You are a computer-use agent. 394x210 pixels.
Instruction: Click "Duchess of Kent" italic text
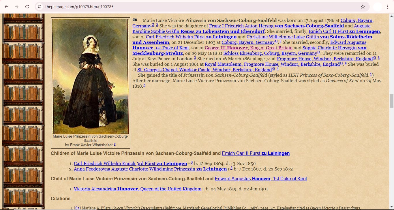[342, 80]
